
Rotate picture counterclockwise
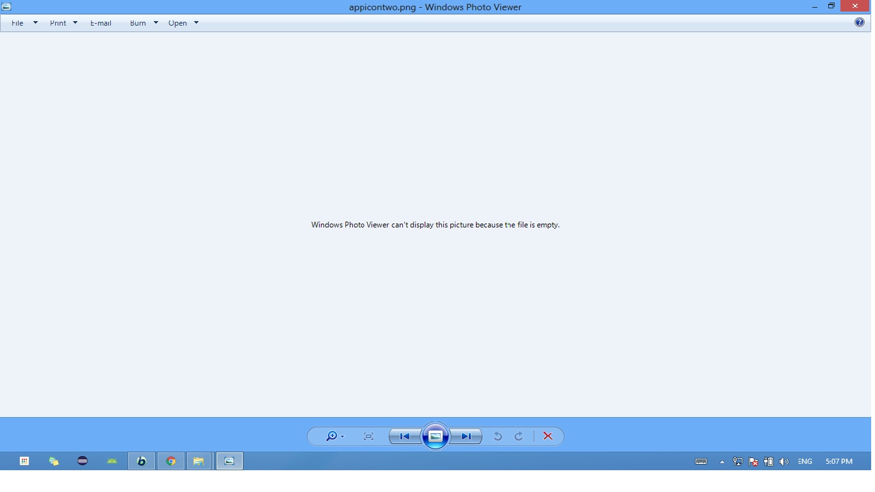[498, 436]
